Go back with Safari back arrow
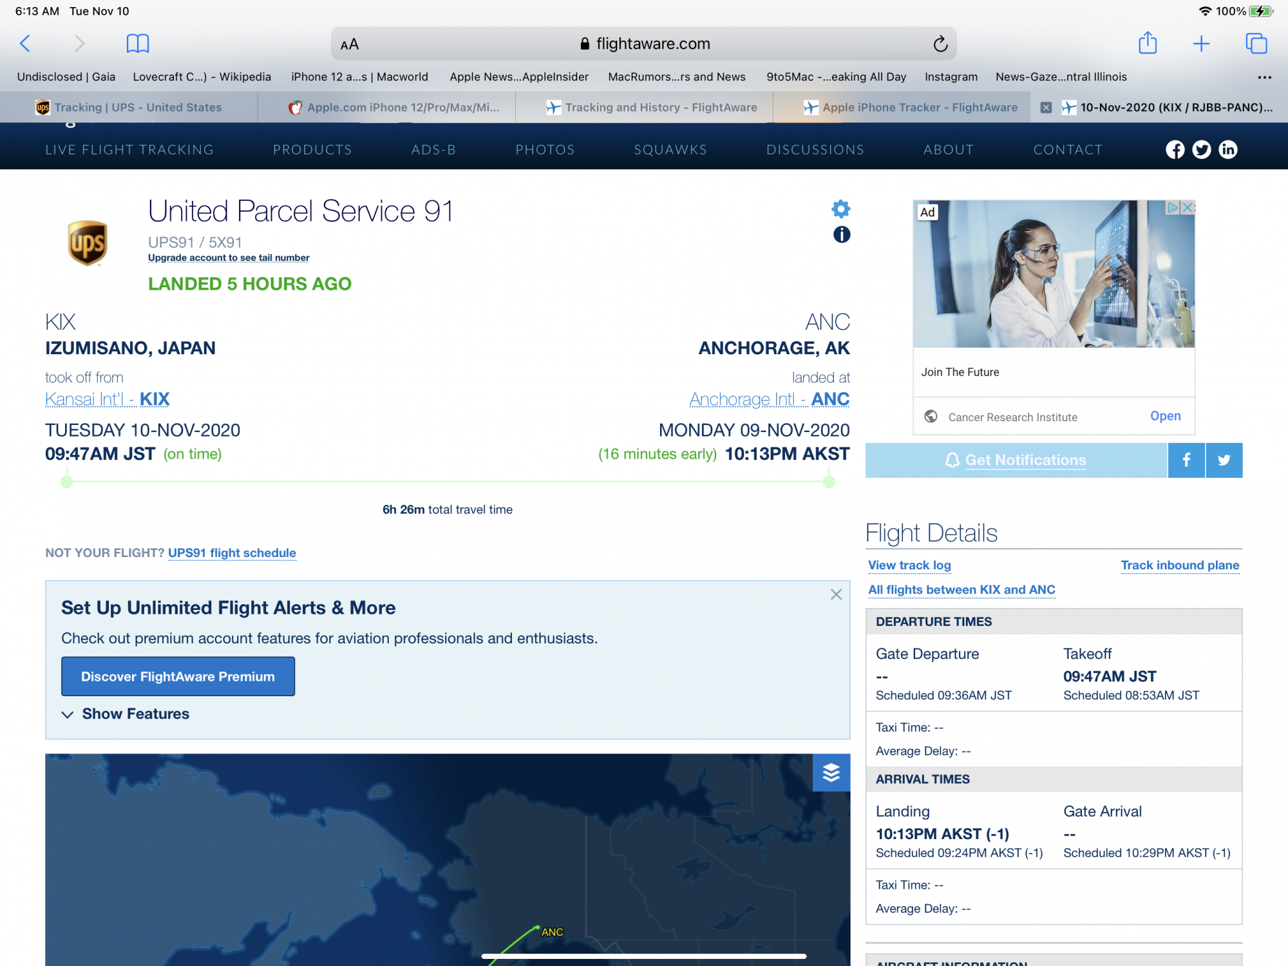This screenshot has width=1288, height=966. pos(25,44)
